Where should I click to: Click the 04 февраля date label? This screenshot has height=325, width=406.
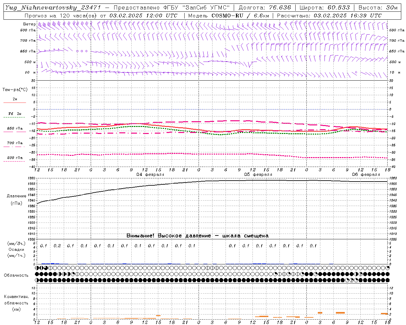coord(150,175)
